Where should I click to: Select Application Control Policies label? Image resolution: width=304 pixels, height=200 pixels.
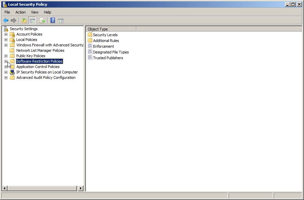[38, 67]
